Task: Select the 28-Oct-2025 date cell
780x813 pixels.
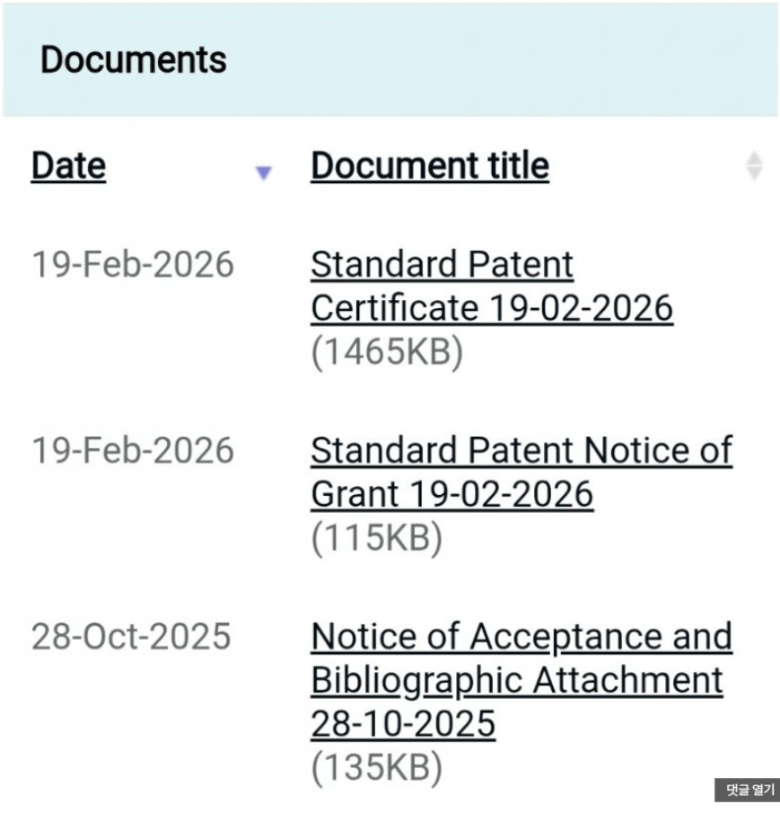Action: pyautogui.click(x=131, y=637)
